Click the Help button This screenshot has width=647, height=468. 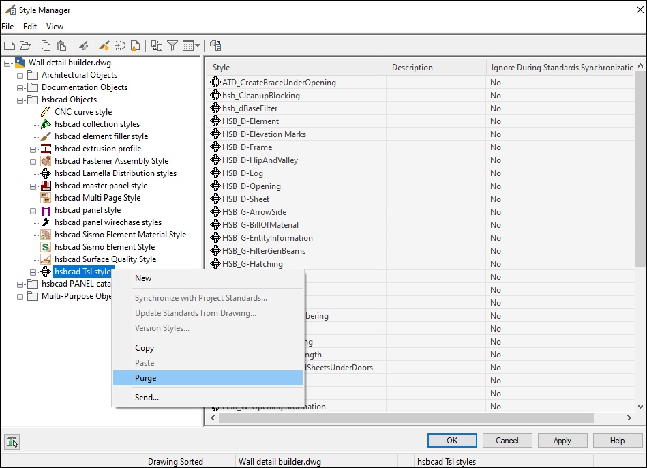click(x=617, y=440)
